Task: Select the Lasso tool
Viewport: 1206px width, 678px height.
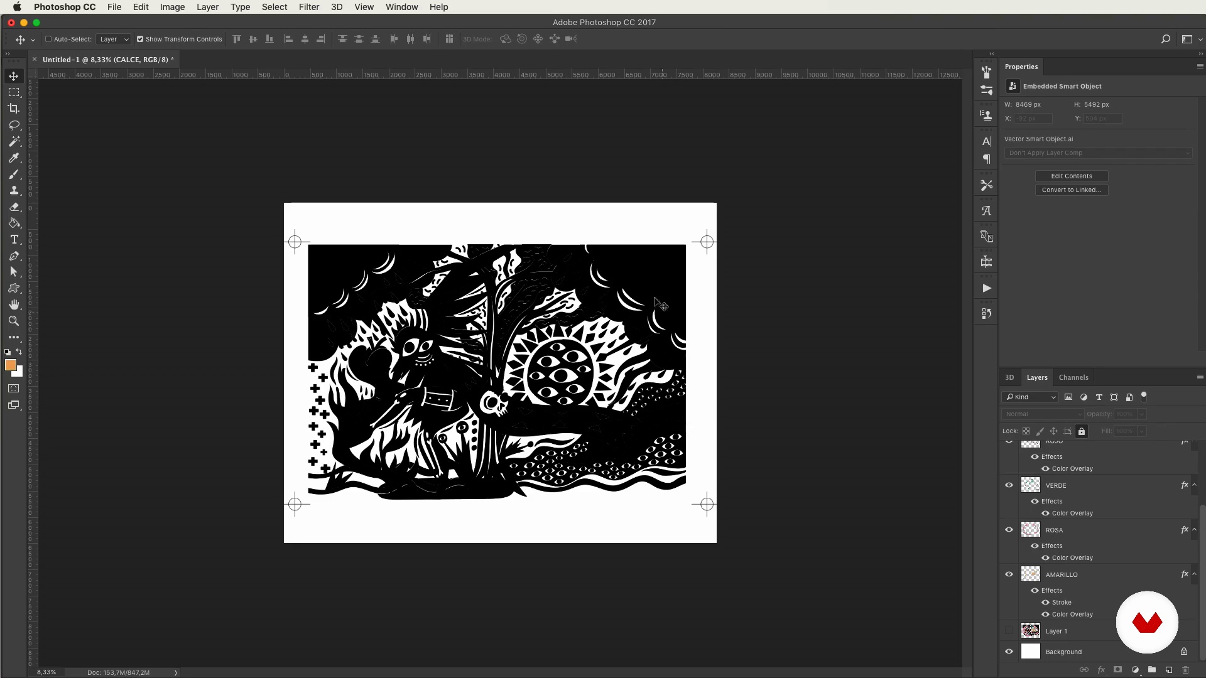Action: (14, 125)
